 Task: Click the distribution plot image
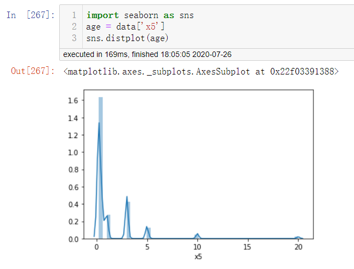click(191, 174)
